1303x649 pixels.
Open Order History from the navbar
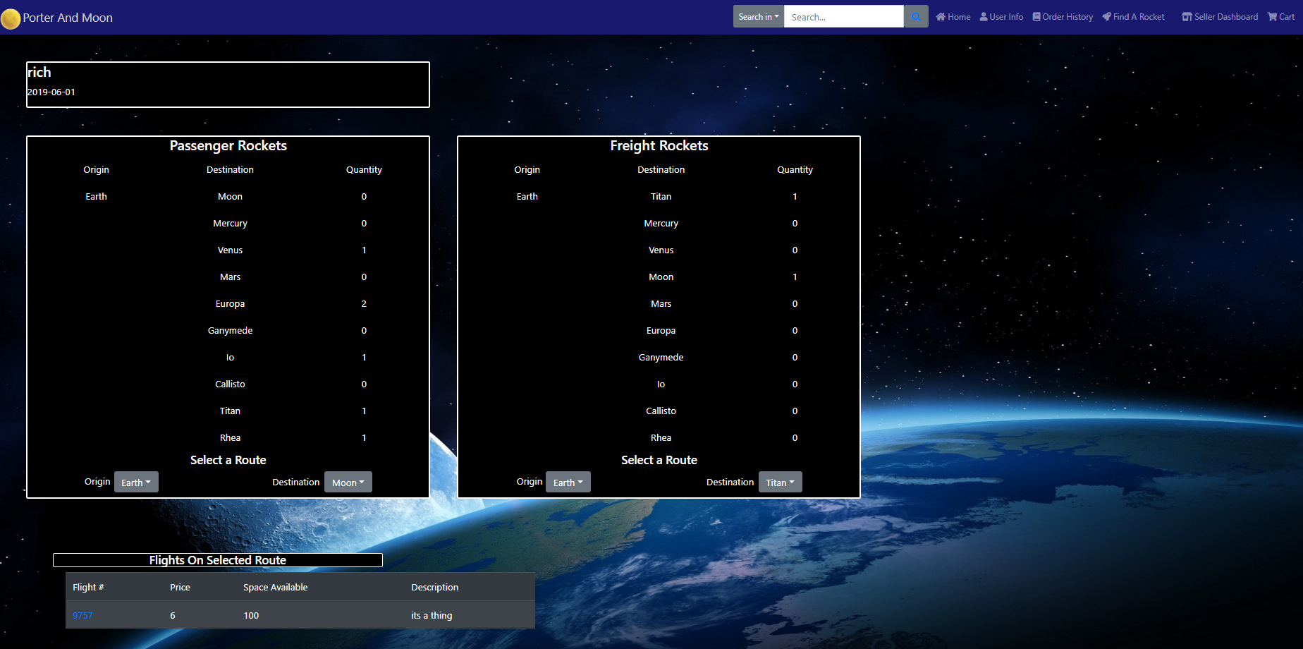(1063, 17)
